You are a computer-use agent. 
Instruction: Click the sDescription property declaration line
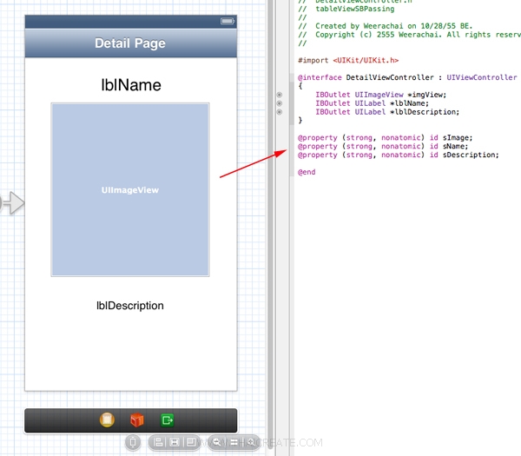click(399, 155)
